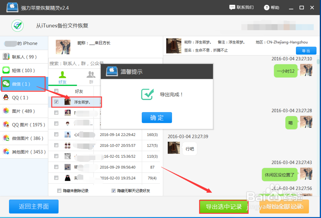Click own profile avatar 来日方长

[x=63, y=47]
